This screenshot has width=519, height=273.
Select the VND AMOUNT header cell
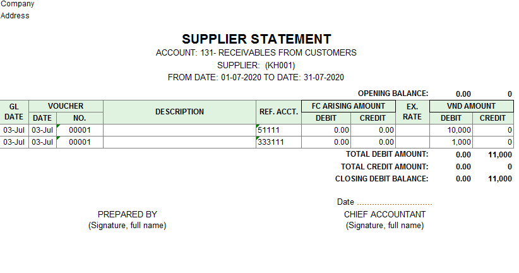coord(470,106)
